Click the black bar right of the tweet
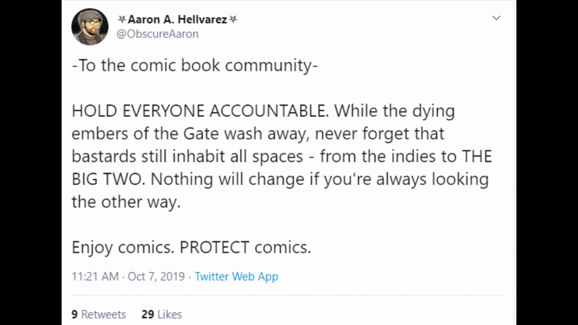The image size is (578, 325). [547, 162]
